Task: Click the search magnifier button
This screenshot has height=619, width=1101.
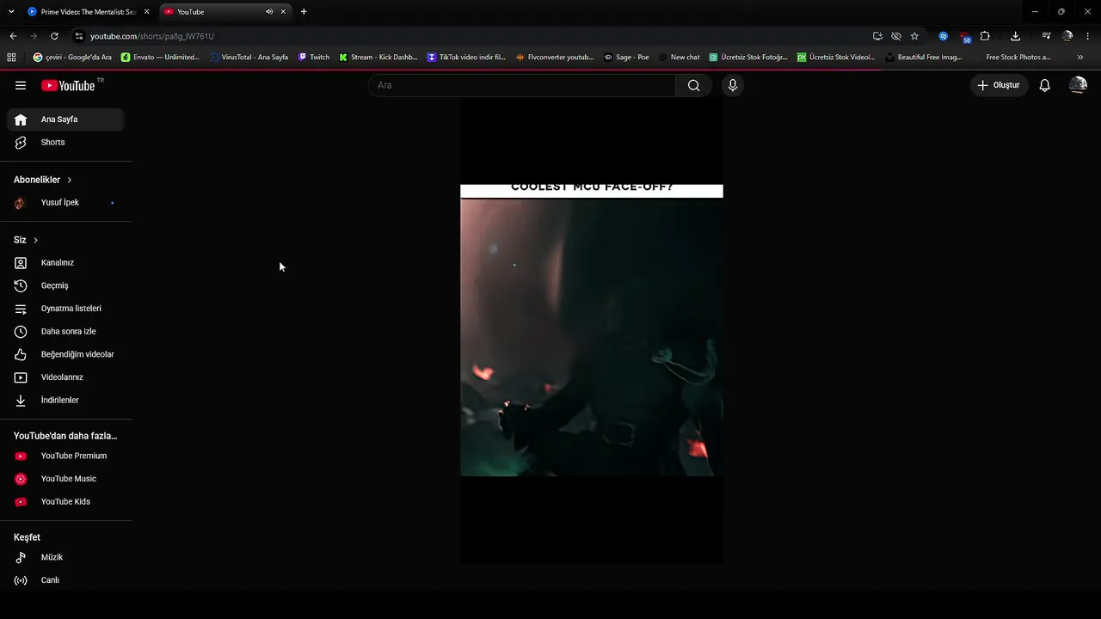Action: pos(693,85)
